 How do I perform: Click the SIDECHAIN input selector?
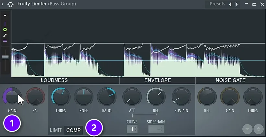pyautogui.click(x=156, y=129)
